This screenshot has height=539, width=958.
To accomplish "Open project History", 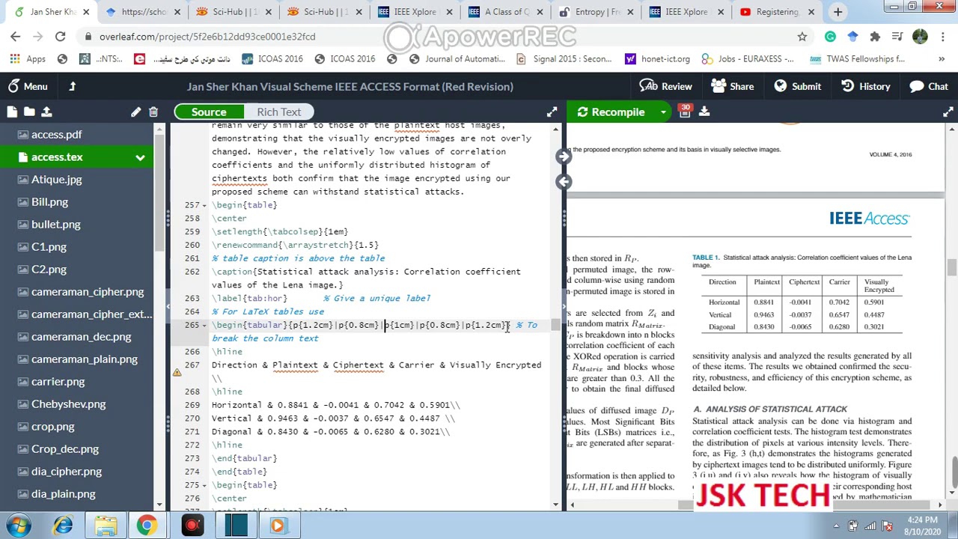I will (864, 86).
